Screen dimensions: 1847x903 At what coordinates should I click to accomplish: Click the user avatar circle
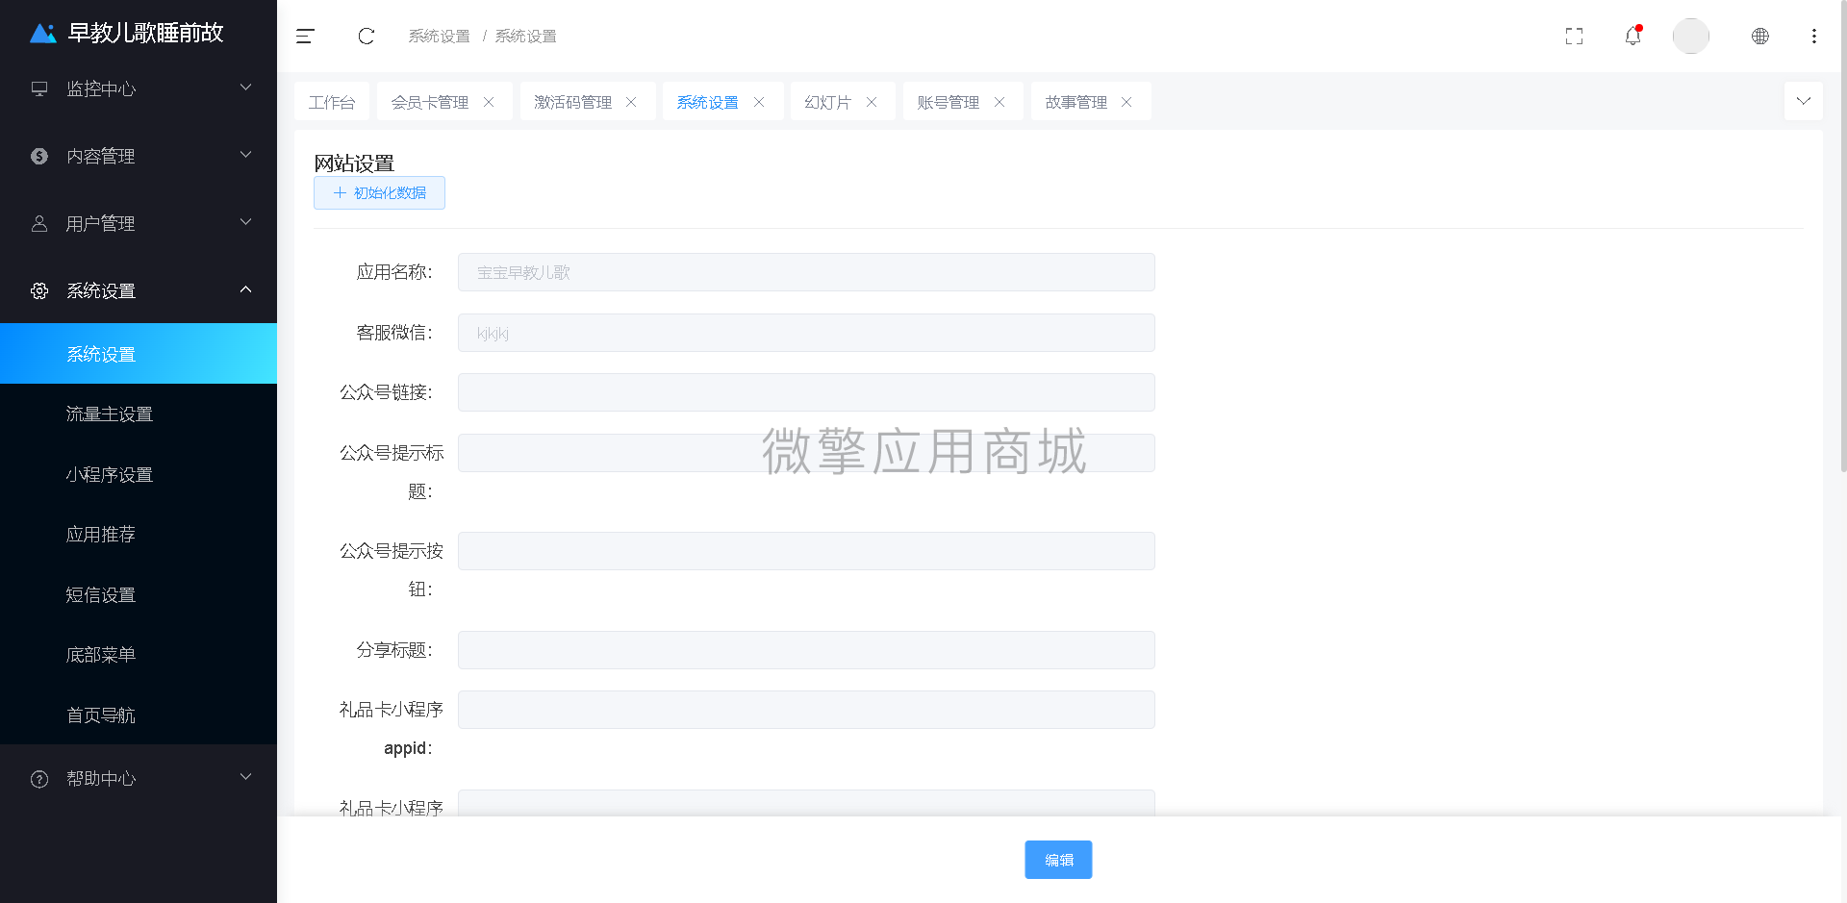1691,37
